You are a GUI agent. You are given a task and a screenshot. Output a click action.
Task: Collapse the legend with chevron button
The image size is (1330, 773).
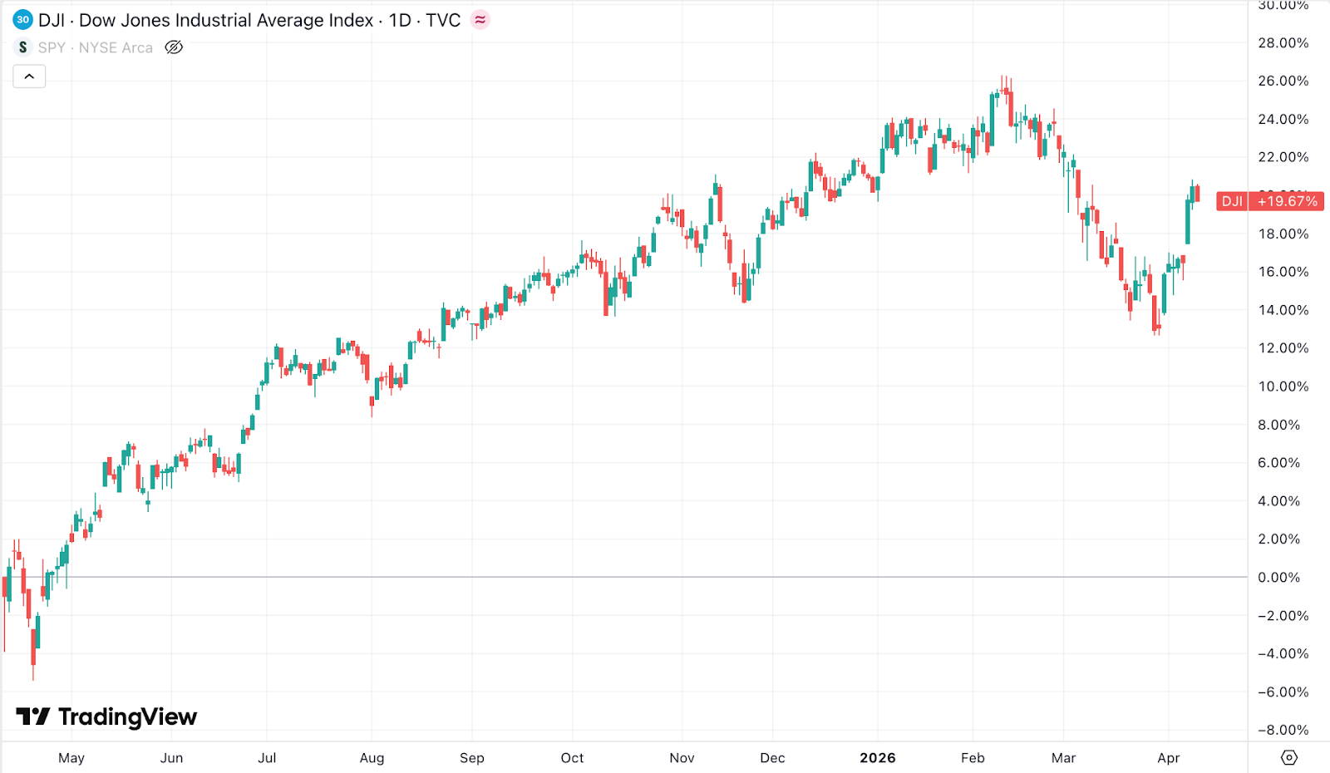point(29,76)
